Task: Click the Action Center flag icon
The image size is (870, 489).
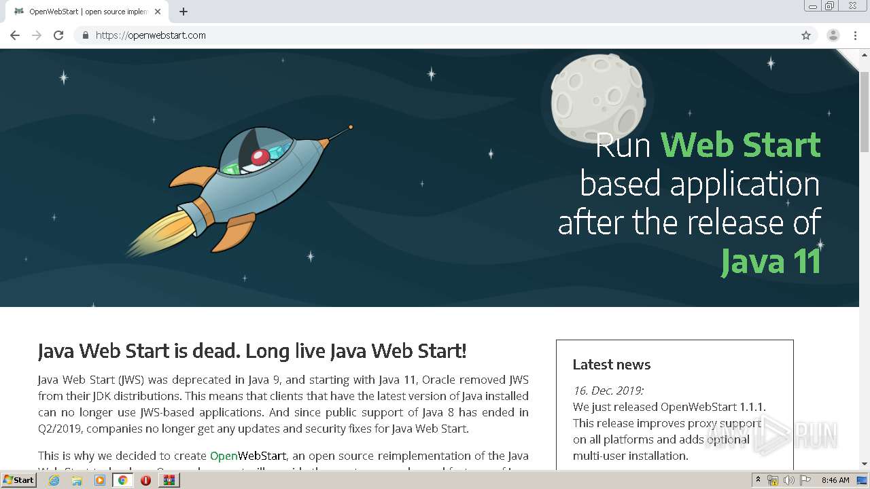Action: pyautogui.click(x=805, y=480)
